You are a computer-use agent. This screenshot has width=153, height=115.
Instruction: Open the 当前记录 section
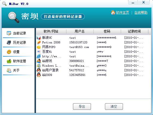(18, 33)
